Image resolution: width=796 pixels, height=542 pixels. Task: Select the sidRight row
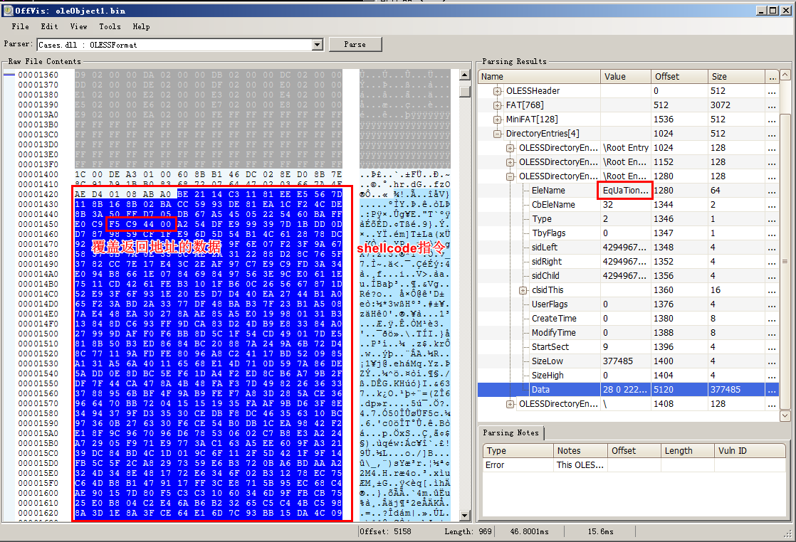click(629, 262)
